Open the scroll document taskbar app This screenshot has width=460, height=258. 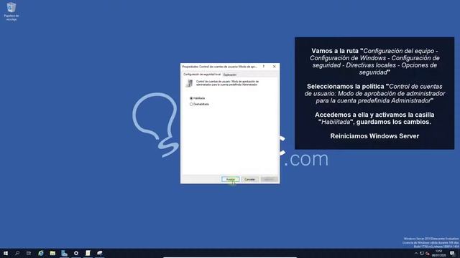(88, 253)
